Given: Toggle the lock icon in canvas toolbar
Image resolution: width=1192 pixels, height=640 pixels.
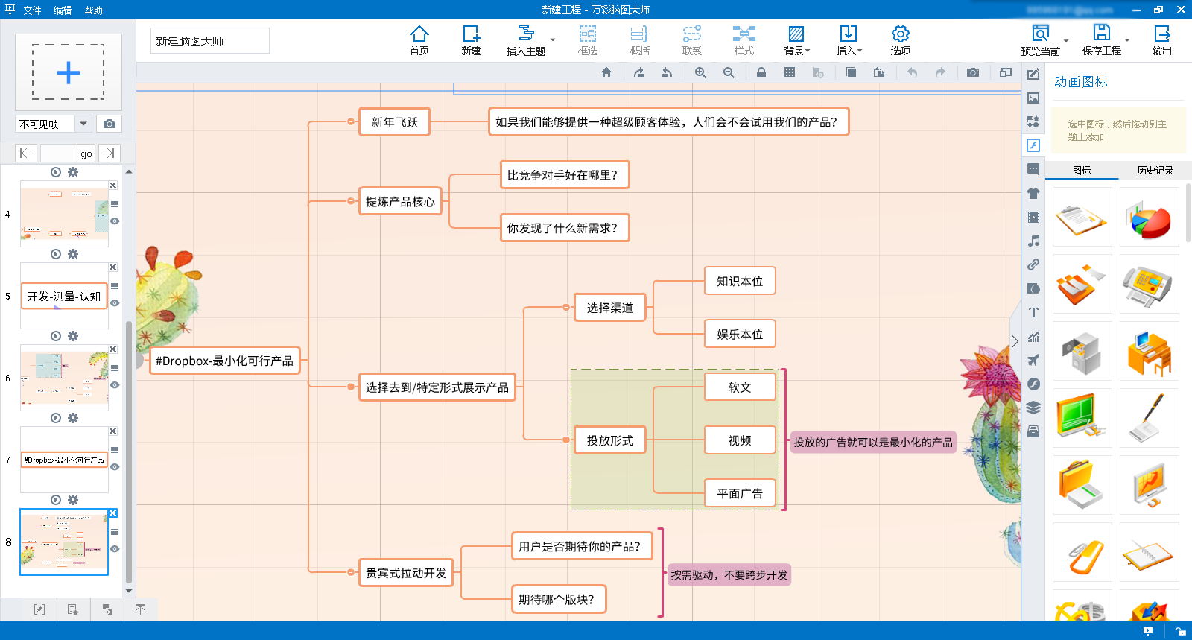Looking at the screenshot, I should (x=761, y=72).
